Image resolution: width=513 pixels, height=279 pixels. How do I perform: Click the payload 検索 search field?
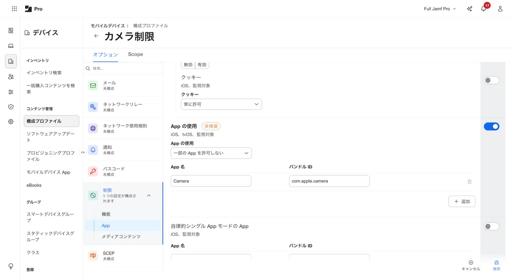(x=124, y=68)
